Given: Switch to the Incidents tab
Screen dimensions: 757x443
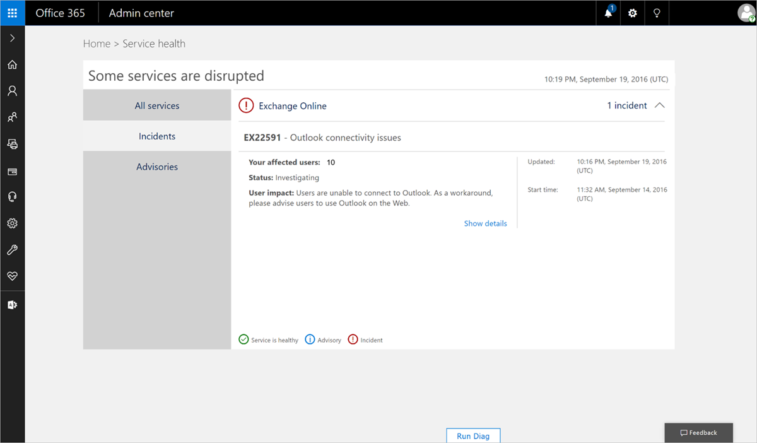Looking at the screenshot, I should coord(156,136).
